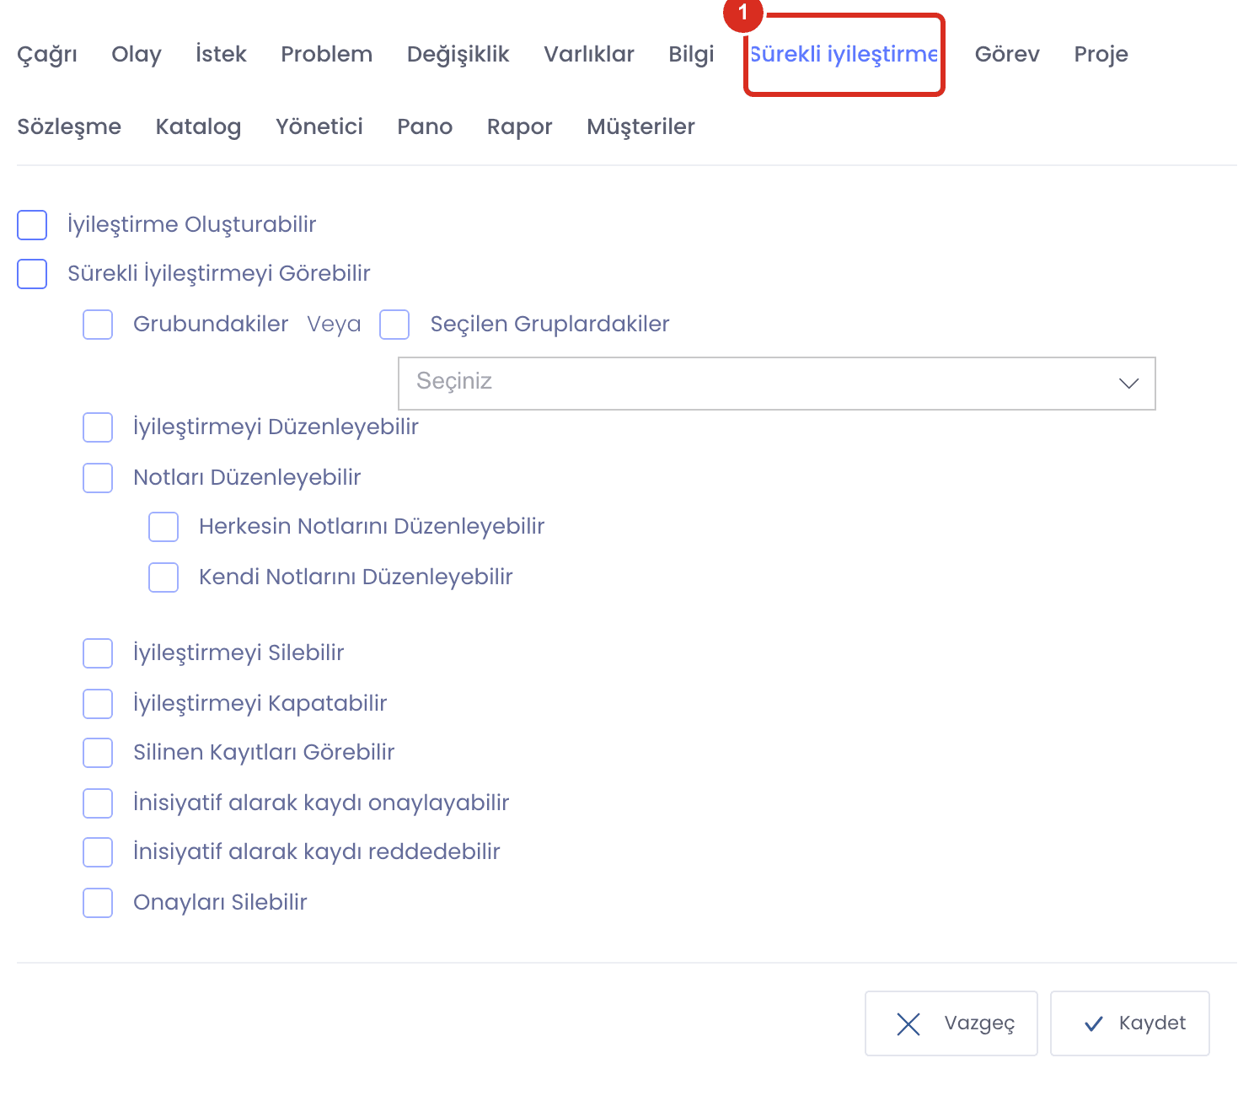Select the Problem tab
This screenshot has height=1101, width=1254.
[x=327, y=54]
